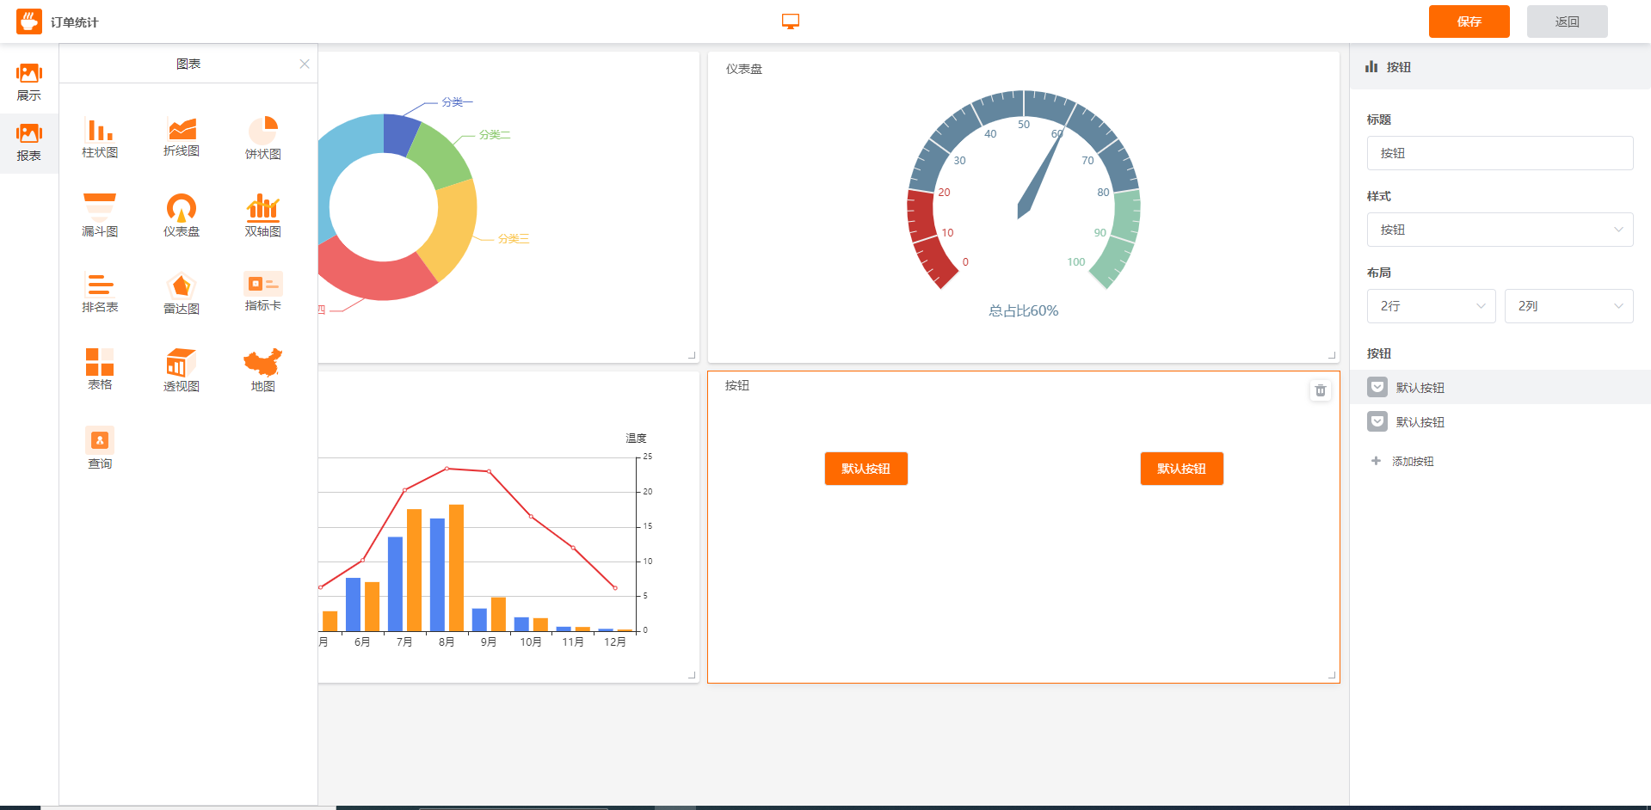Click the 分类三 pie legend label
Image resolution: width=1651 pixels, height=810 pixels.
click(514, 238)
